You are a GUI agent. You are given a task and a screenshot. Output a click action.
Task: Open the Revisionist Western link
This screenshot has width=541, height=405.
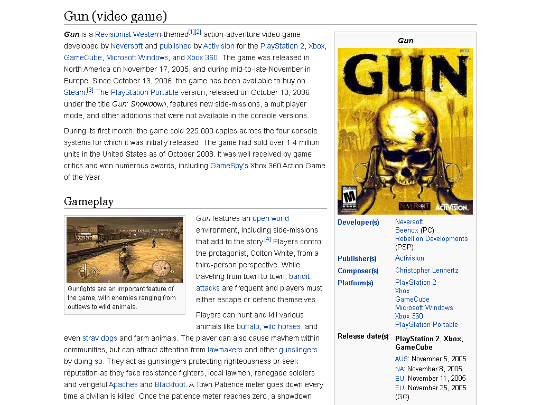pos(128,34)
